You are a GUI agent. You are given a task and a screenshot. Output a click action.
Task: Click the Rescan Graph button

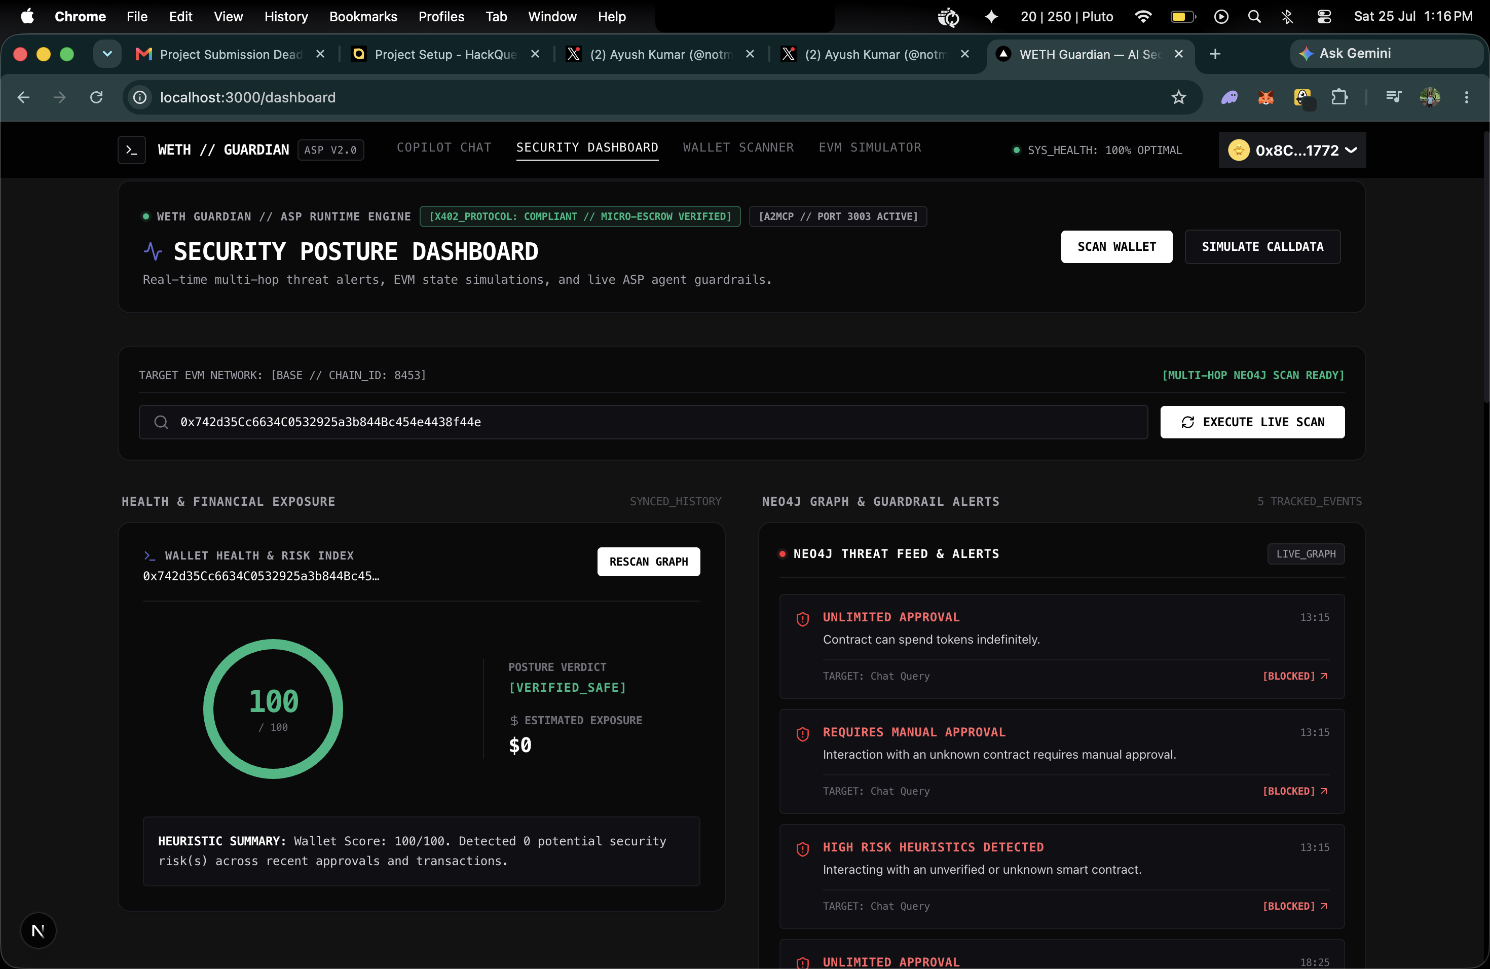coord(649,562)
